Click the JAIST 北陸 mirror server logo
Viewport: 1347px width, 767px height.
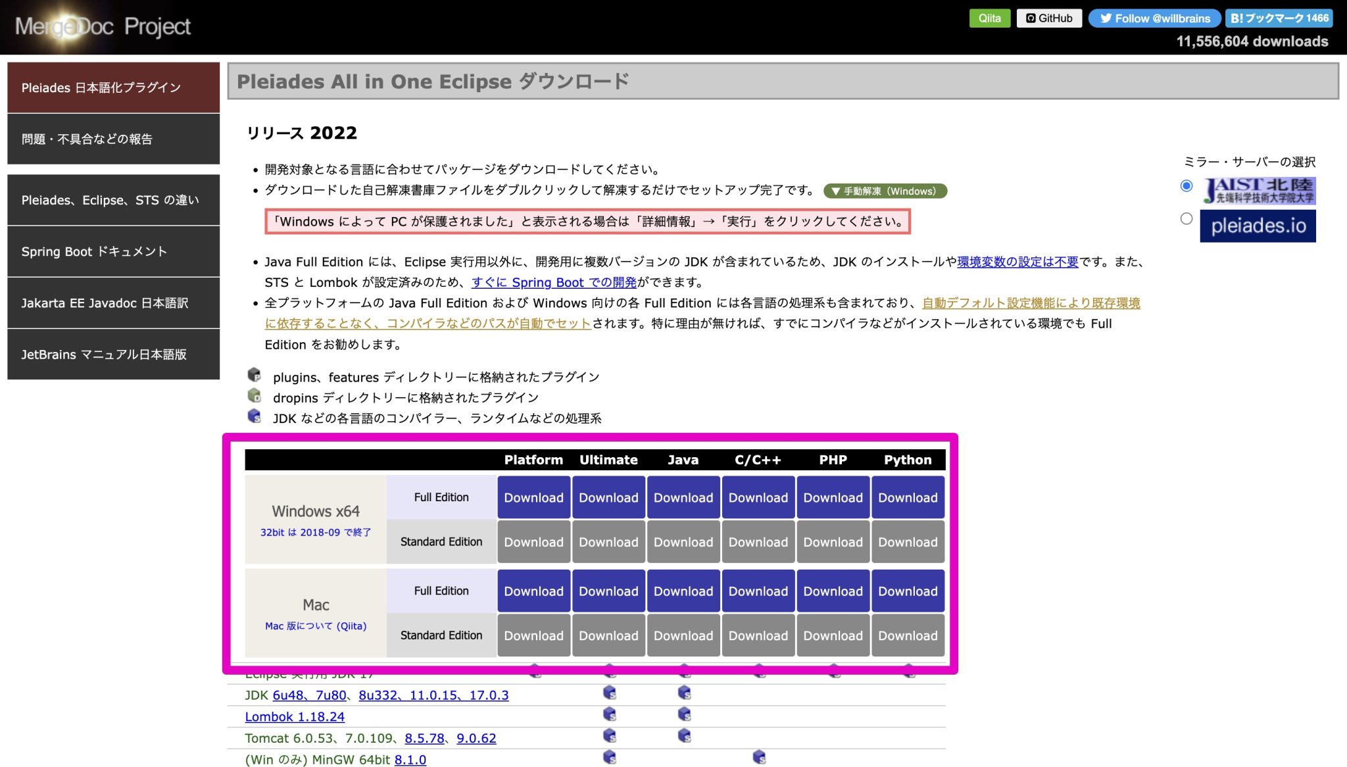1258,189
